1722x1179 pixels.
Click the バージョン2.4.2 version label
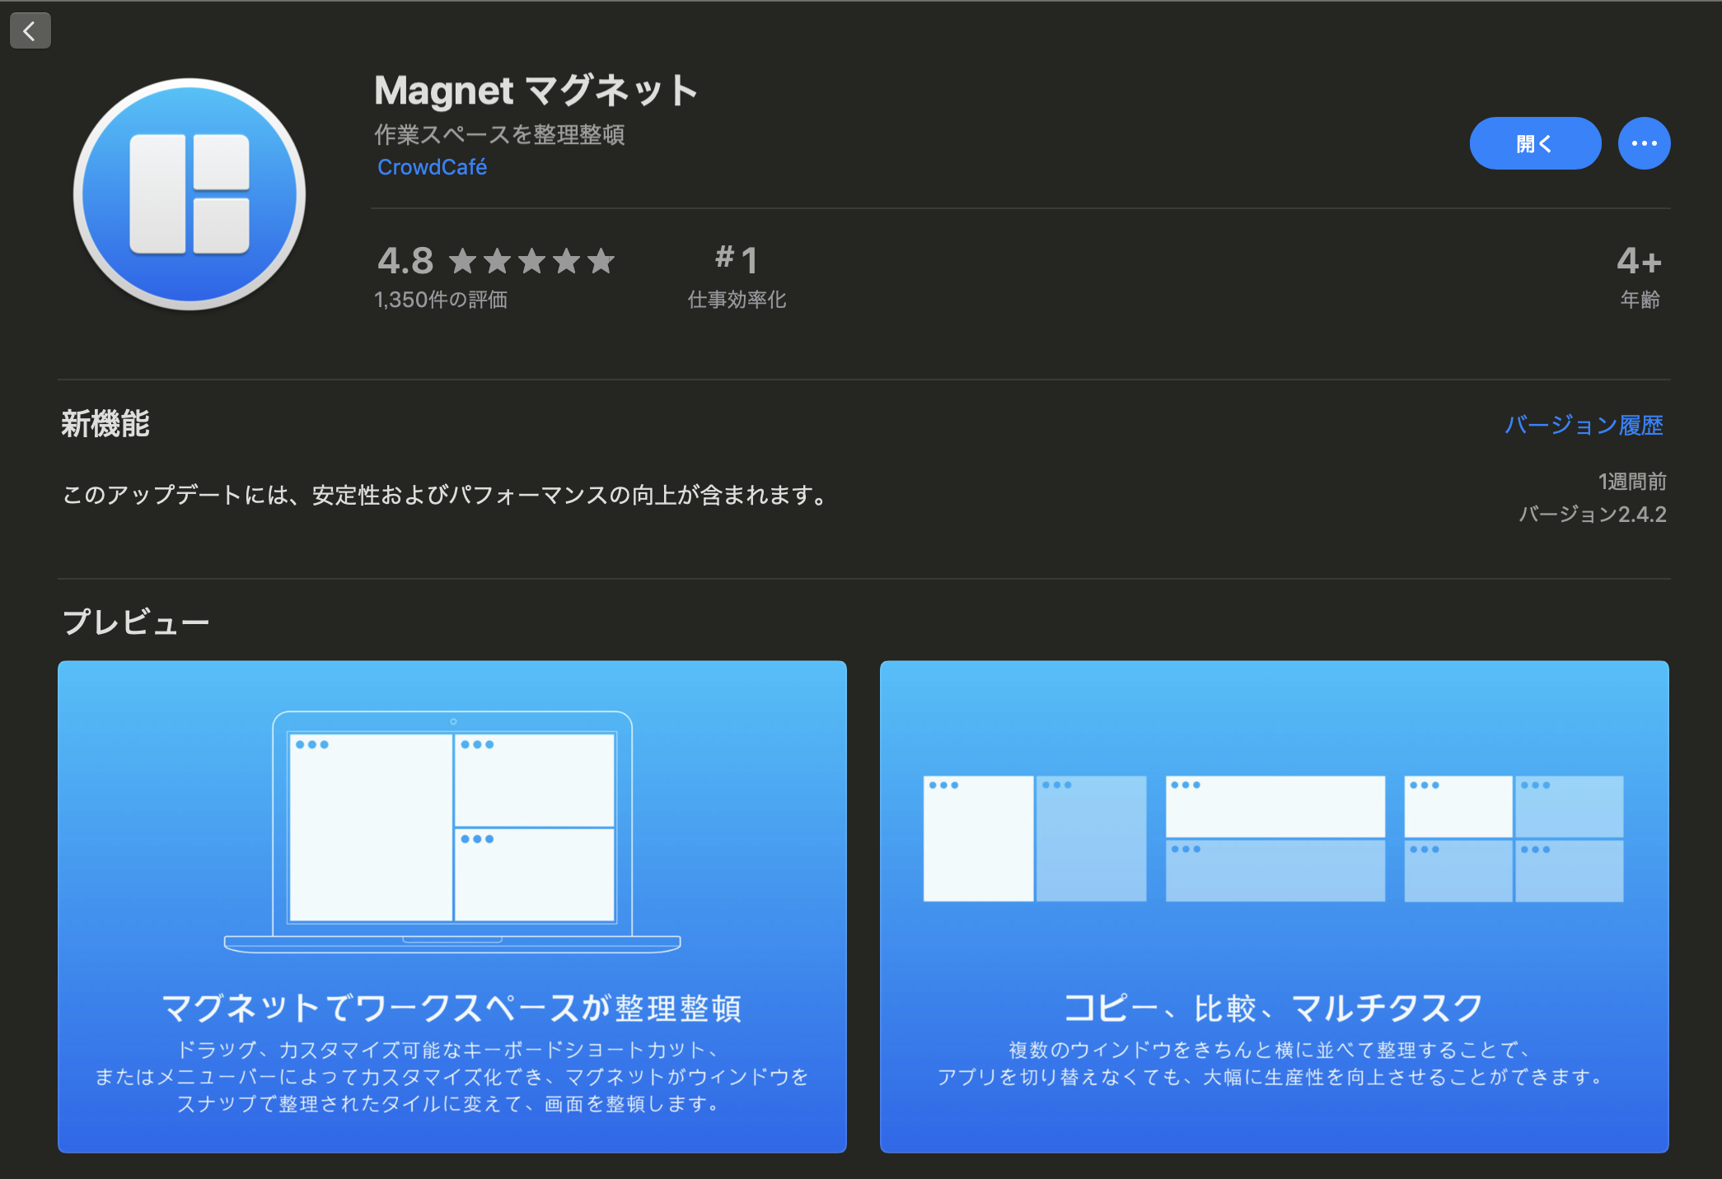click(1593, 515)
